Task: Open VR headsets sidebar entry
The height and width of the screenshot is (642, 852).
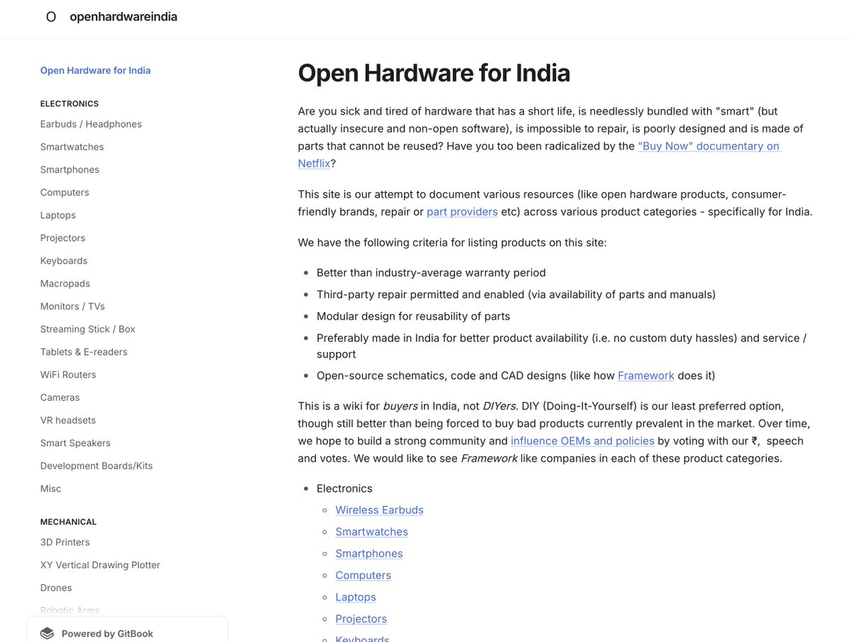Action: point(68,419)
